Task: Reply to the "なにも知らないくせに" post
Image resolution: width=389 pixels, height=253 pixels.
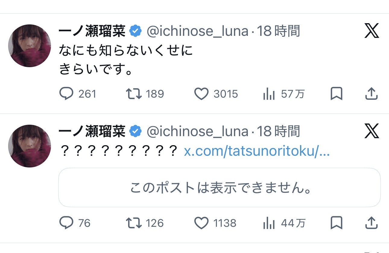Action: point(66,94)
